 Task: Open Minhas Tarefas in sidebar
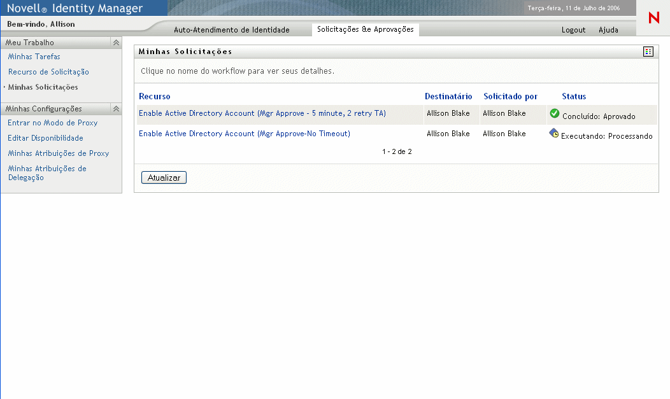(x=34, y=57)
